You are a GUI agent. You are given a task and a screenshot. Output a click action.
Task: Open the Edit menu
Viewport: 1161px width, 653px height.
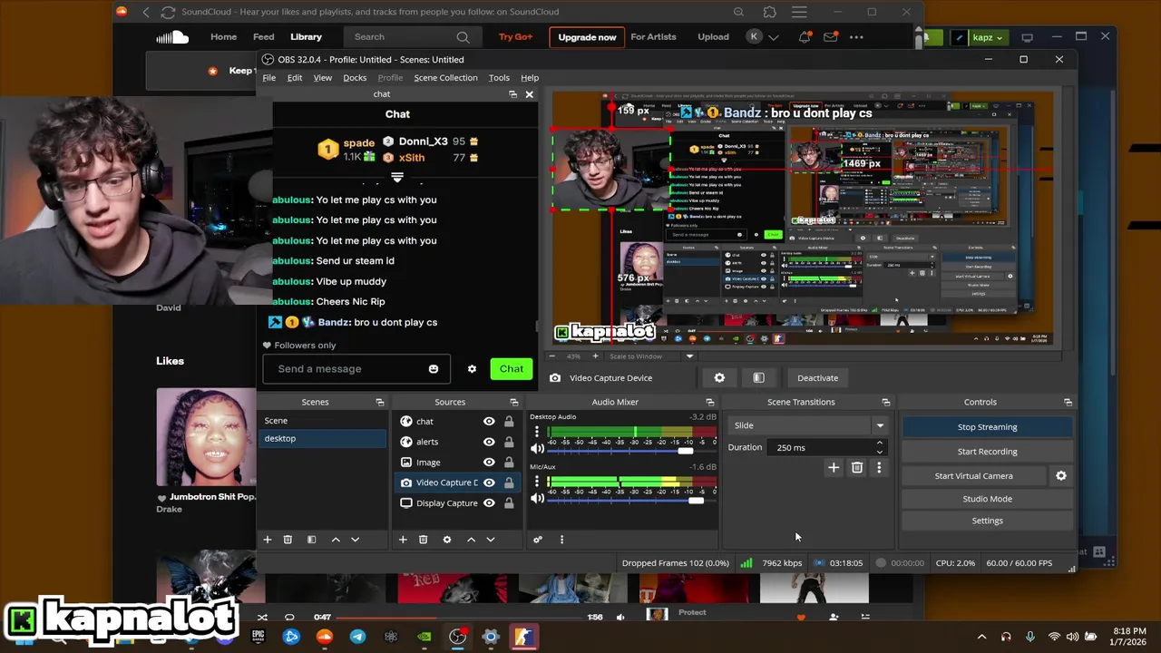295,78
